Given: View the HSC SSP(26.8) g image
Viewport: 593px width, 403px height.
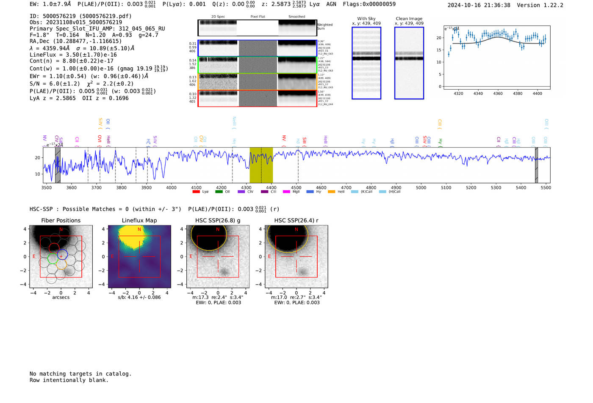Looking at the screenshot, I should pyautogui.click(x=218, y=257).
